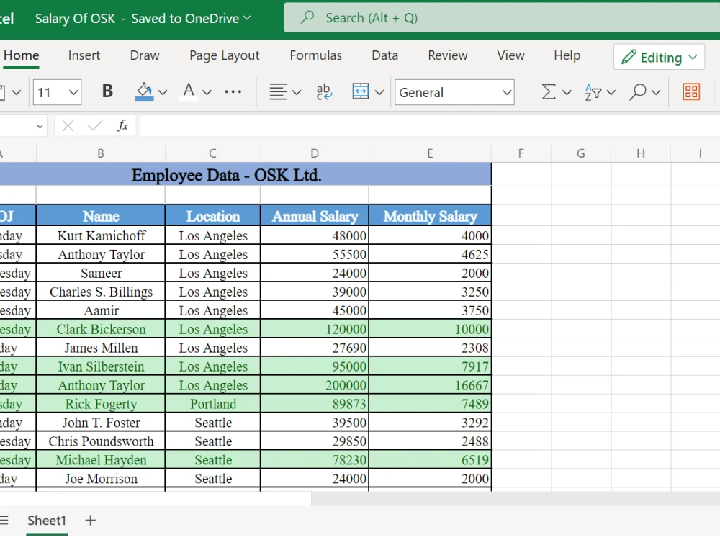This screenshot has width=720, height=540.
Task: Add a new sheet with plus
Action: 91,521
